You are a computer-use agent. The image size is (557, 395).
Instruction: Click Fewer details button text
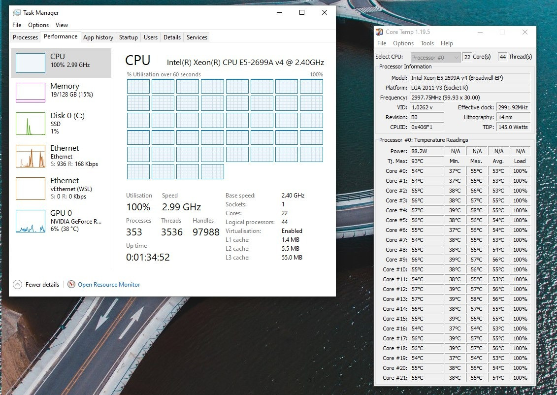[42, 285]
